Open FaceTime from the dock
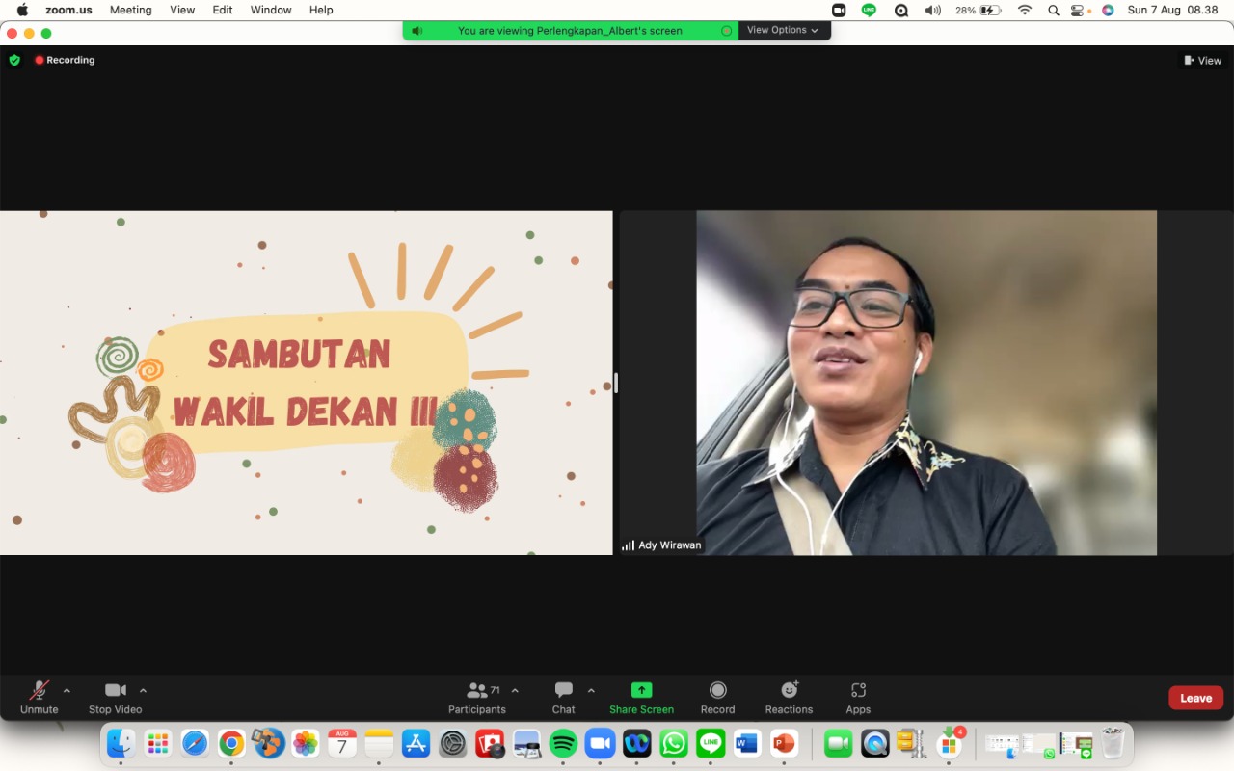Screen dimensions: 1234x771 click(x=838, y=743)
